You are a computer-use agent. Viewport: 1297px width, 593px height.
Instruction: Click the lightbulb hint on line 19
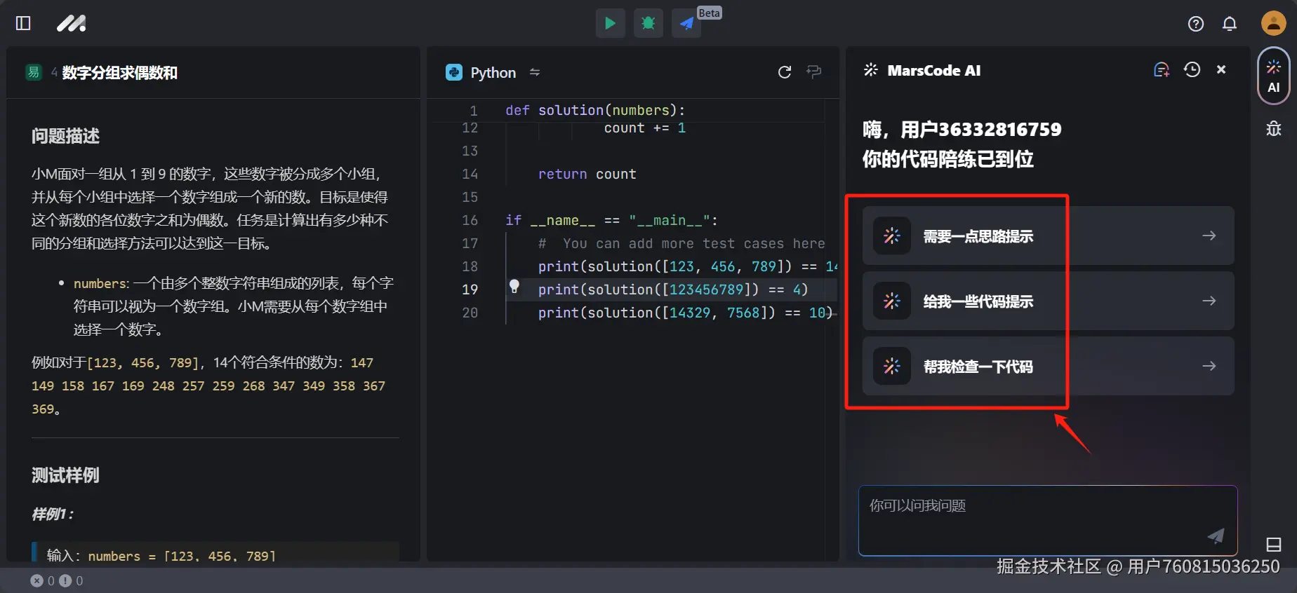click(x=514, y=286)
